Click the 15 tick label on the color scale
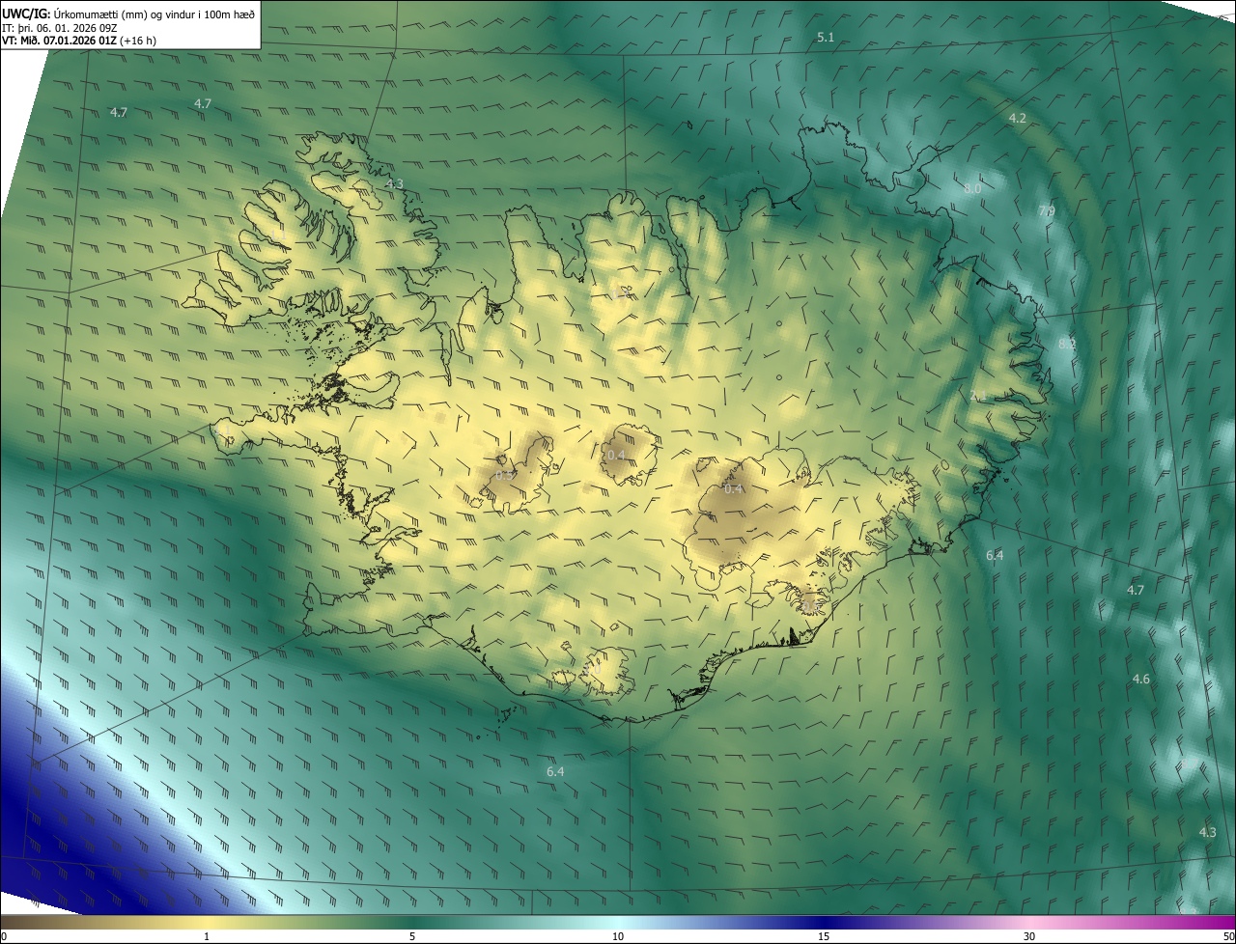 824,936
